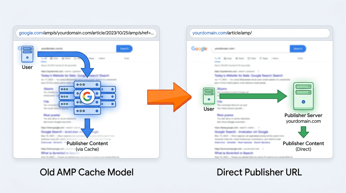This screenshot has width=346, height=193.
Task: Click search box in Direct Publisher panel
Action: click(x=251, y=49)
